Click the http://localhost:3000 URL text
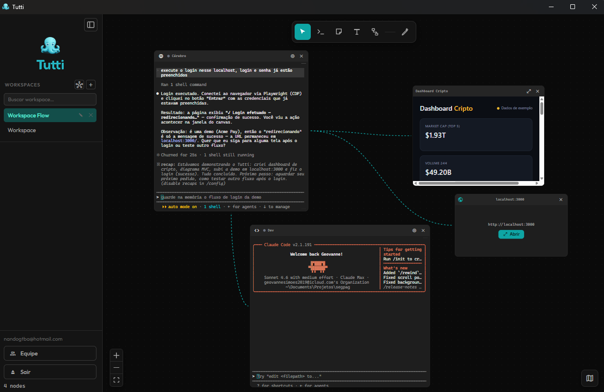The height and width of the screenshot is (392, 604). pos(511,224)
